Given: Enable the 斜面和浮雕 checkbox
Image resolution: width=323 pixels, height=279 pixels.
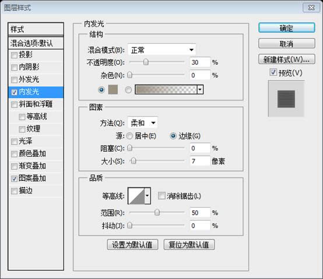Looking at the screenshot, I should (14, 104).
